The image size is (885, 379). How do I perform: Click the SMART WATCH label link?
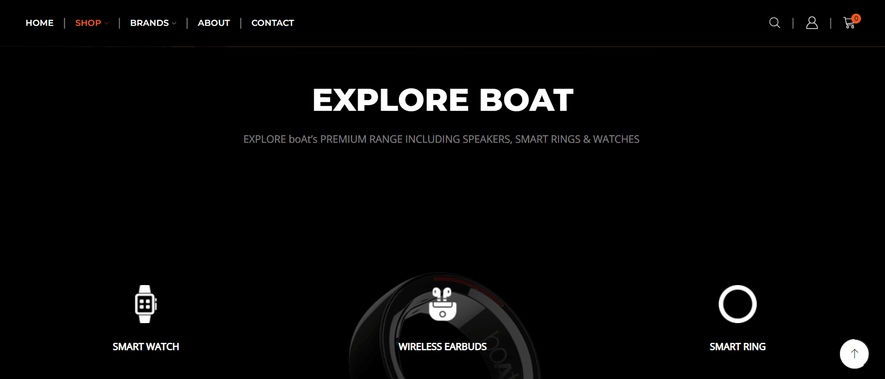click(146, 347)
